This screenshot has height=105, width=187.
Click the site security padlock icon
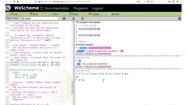tap(39, 2)
